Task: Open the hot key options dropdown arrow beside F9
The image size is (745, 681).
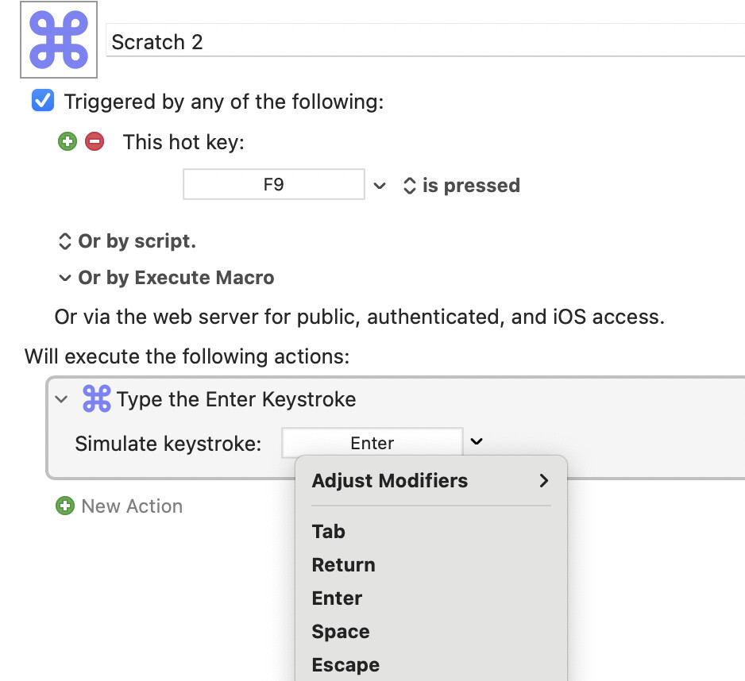Action: pyautogui.click(x=380, y=186)
